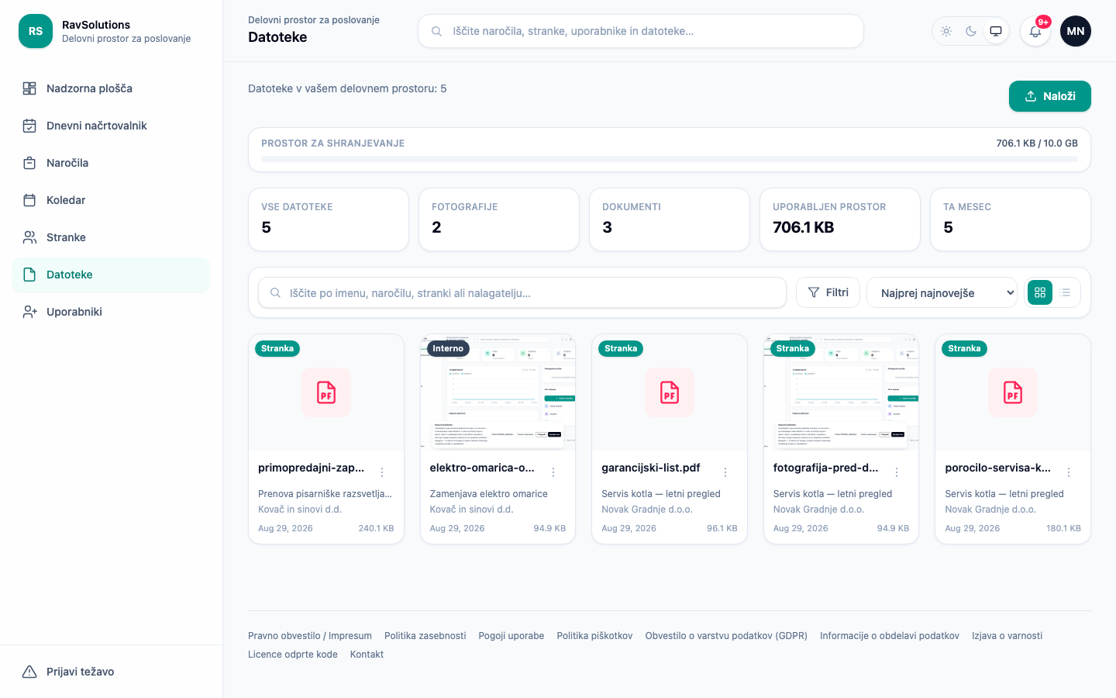Switch to dark theme moon icon
Screen dimensions: 1116x698
971,31
